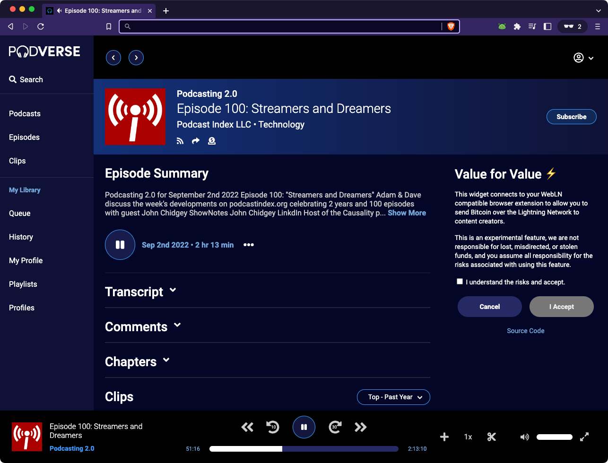The image size is (608, 463).
Task: Open the browser media playlist icon
Action: pos(532,26)
